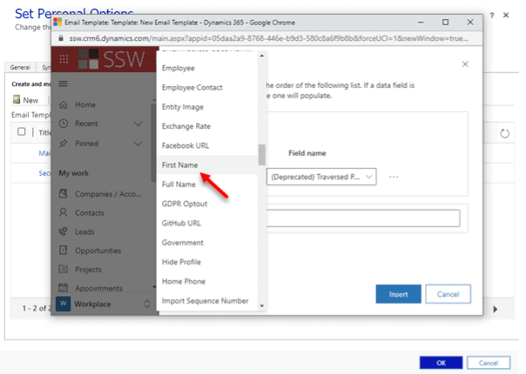Click the field list scrollbar thumb
The width and height of the screenshot is (526, 374).
[261, 154]
